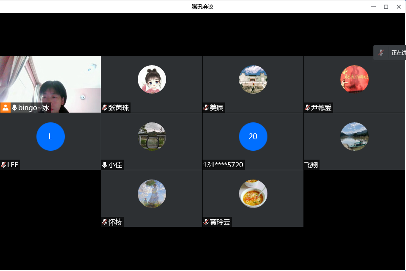Click the muted mic icon beside 黄玲云
The width and height of the screenshot is (406, 271).
[x=206, y=222]
